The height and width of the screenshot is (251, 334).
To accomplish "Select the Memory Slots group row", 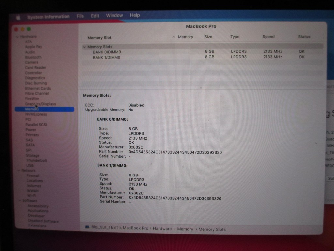I will click(x=203, y=46).
